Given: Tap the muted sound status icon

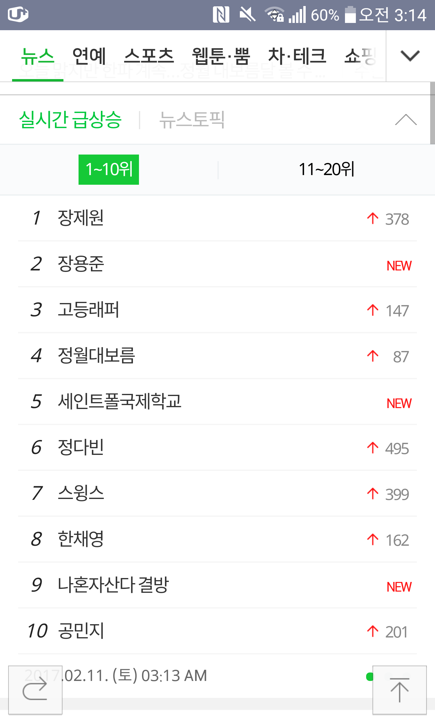Looking at the screenshot, I should (x=247, y=15).
